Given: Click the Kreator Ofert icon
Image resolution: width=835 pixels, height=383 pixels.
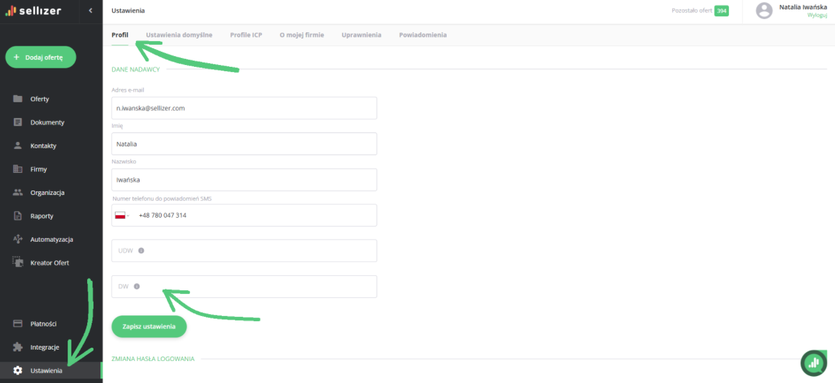Looking at the screenshot, I should coord(18,262).
